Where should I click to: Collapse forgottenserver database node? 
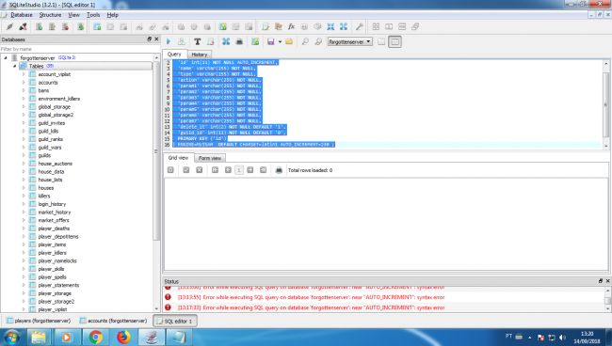(6, 57)
